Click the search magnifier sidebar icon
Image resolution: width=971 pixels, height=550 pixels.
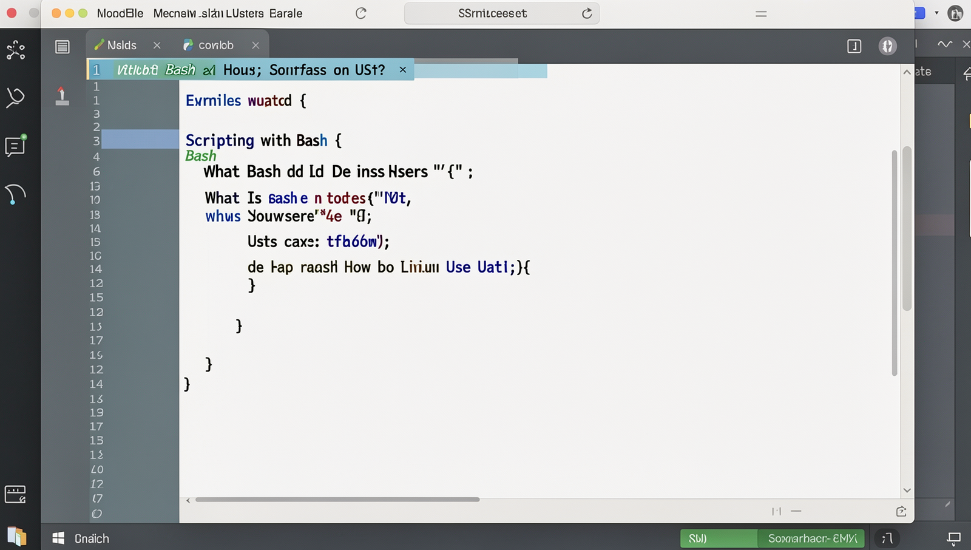[x=15, y=98]
